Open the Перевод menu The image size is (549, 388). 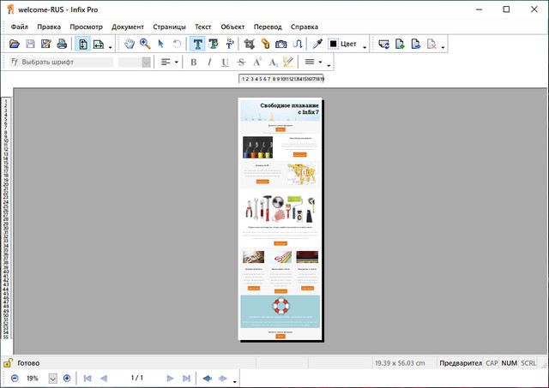(267, 27)
